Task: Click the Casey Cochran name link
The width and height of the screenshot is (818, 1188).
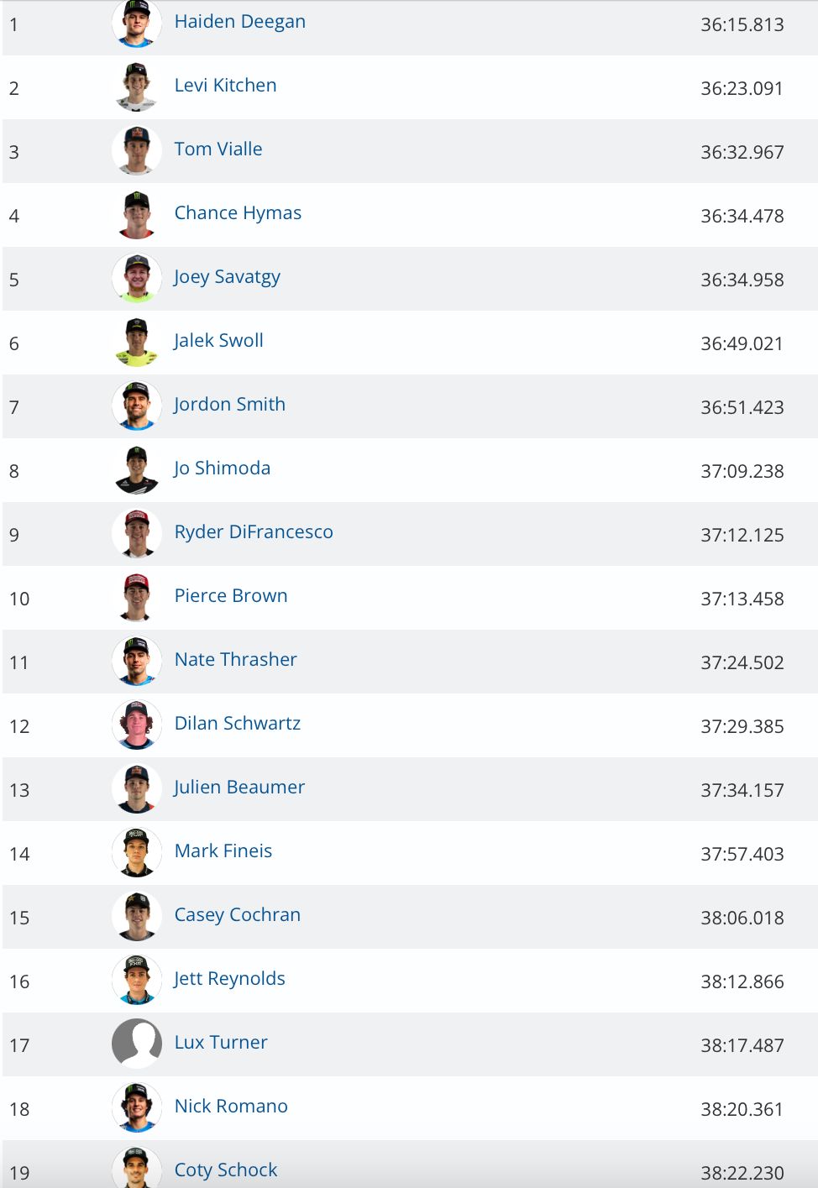Action: [238, 915]
